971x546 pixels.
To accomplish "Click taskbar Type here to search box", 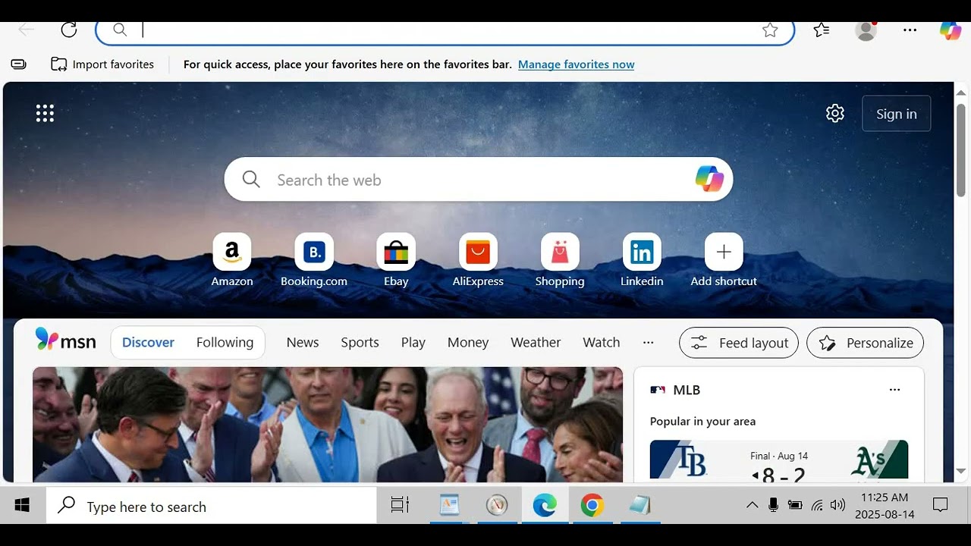I will (212, 506).
